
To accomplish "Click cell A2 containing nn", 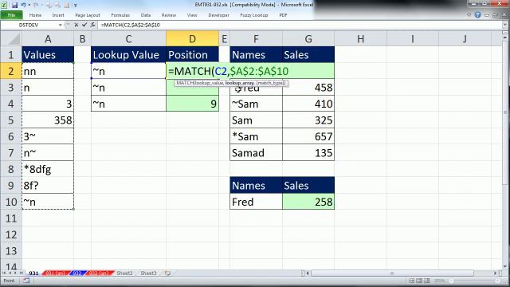I will click(x=48, y=71).
